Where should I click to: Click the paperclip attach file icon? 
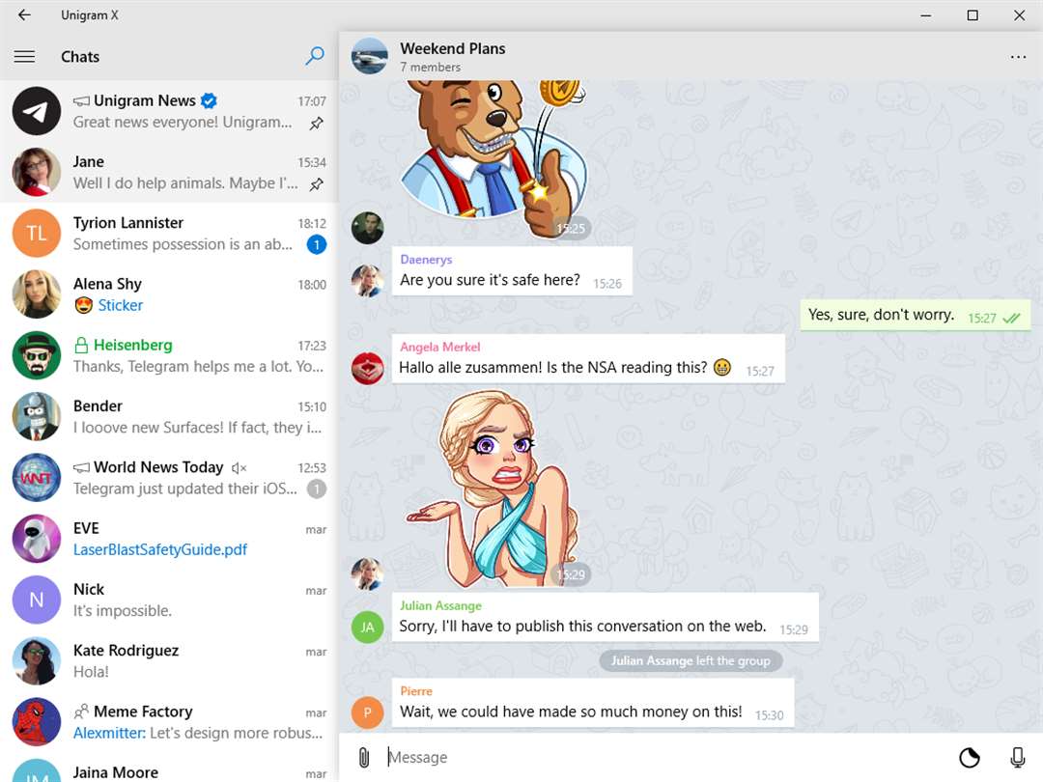[364, 757]
